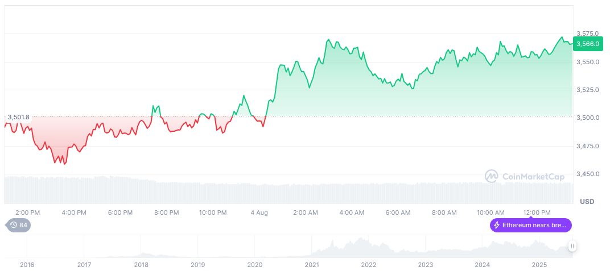The width and height of the screenshot is (610, 271).
Task: Choose 2018 on the year timeline
Action: [141, 265]
